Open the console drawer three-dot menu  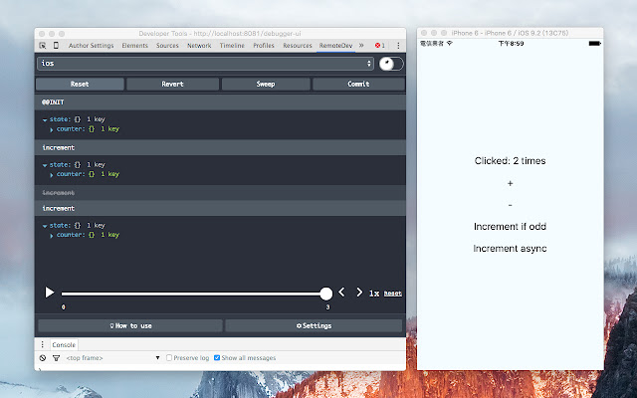coord(42,344)
